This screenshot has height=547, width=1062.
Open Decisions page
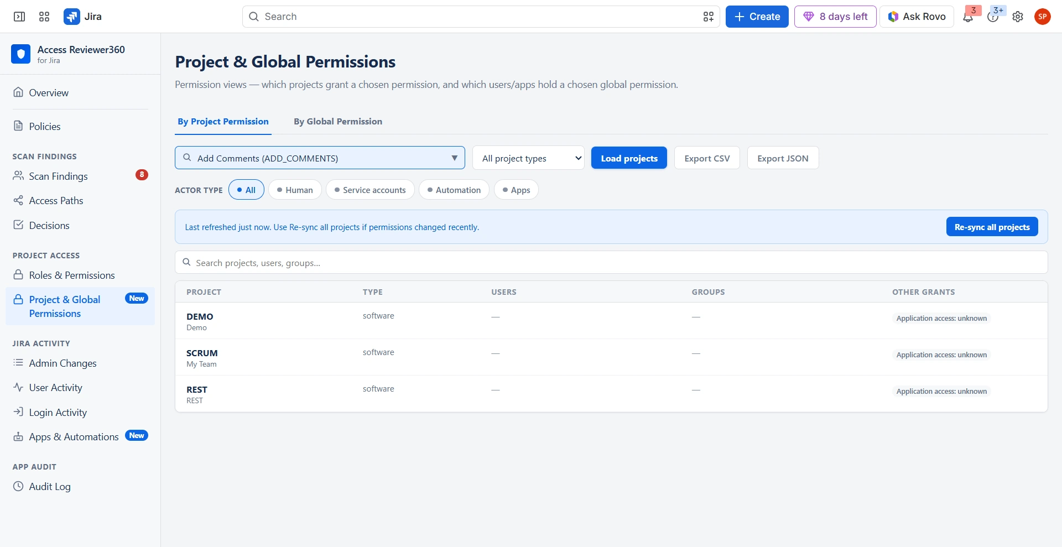point(80,225)
